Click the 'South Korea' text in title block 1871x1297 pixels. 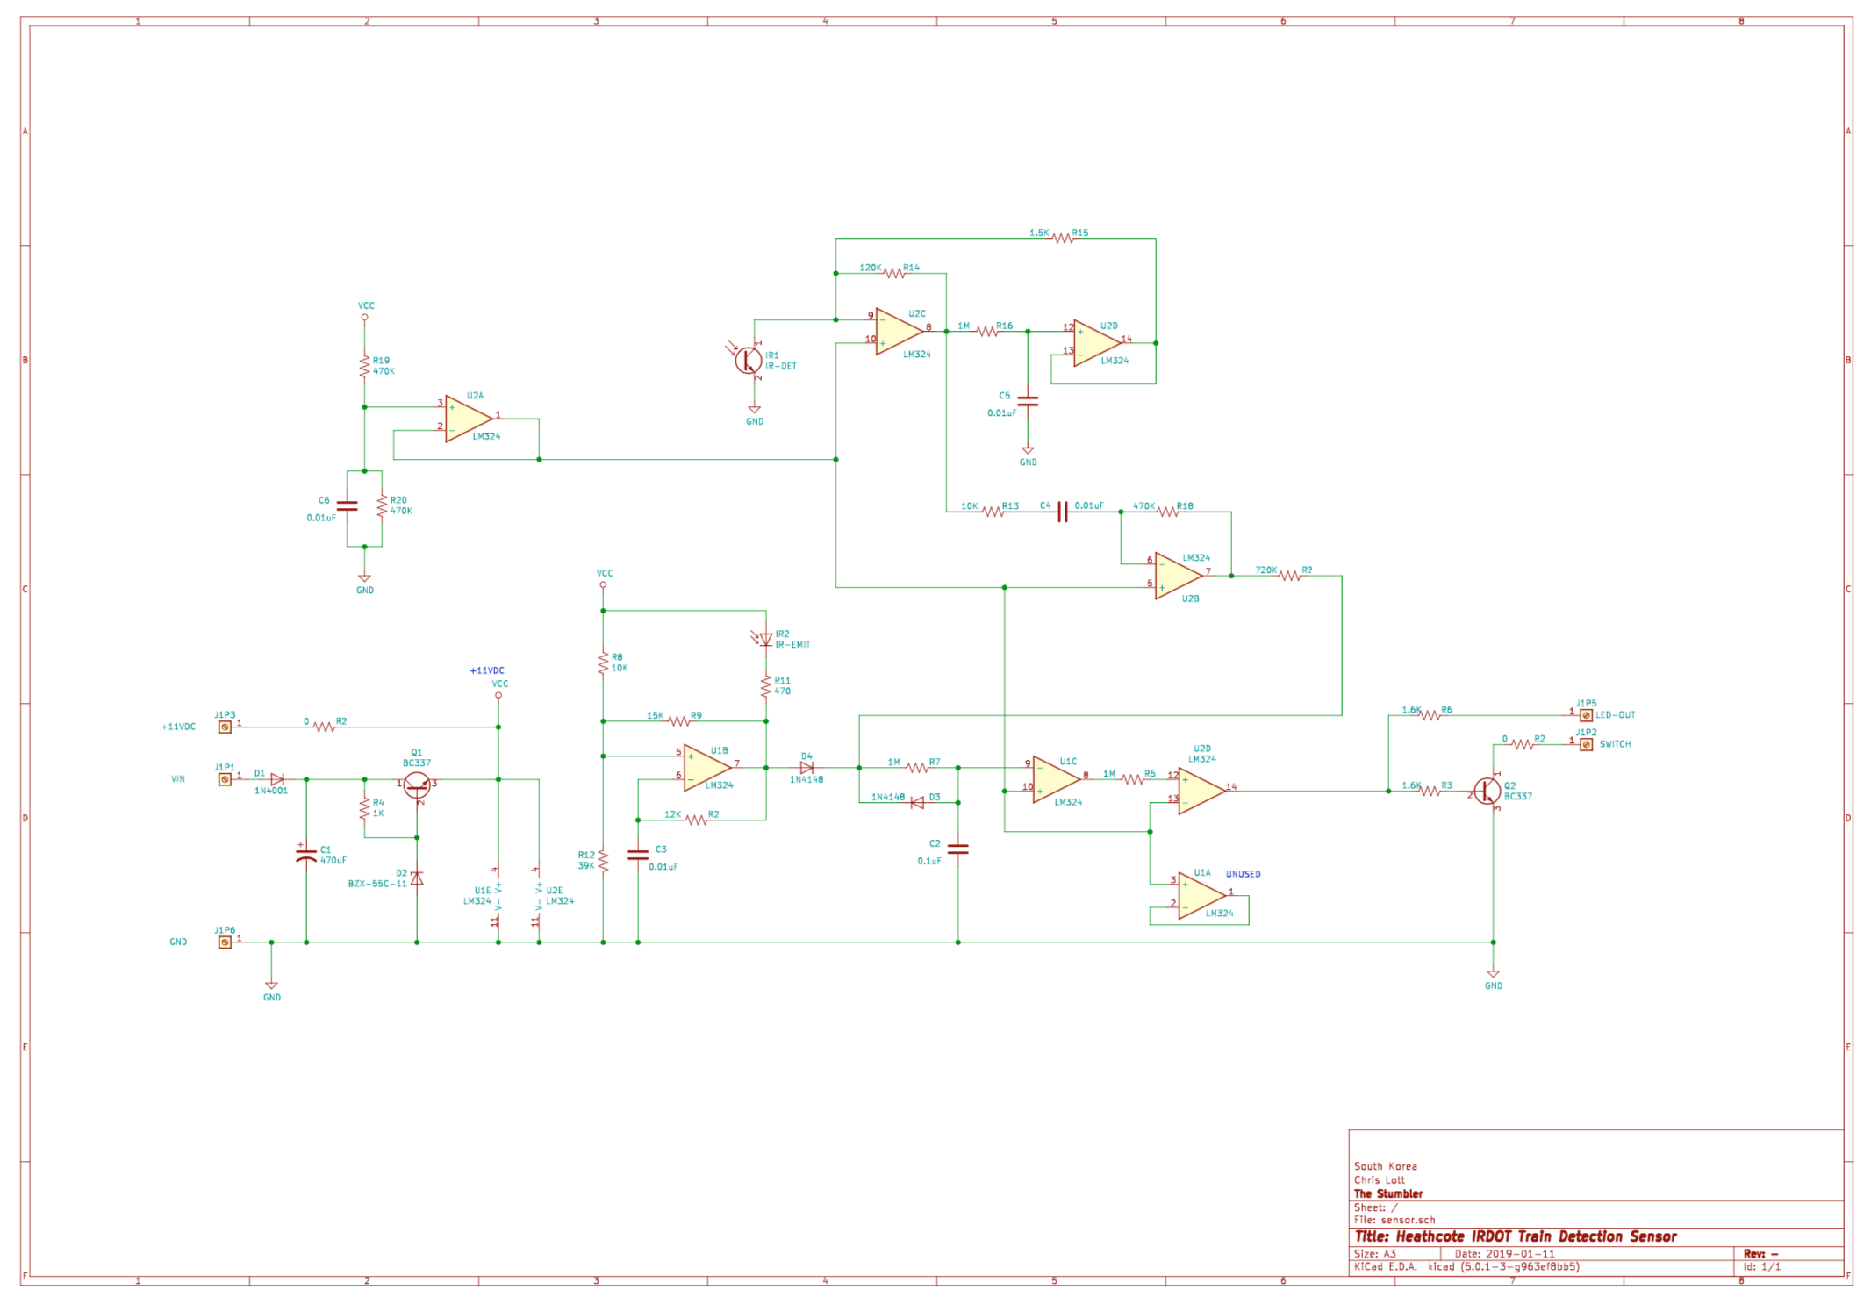coord(1385,1166)
